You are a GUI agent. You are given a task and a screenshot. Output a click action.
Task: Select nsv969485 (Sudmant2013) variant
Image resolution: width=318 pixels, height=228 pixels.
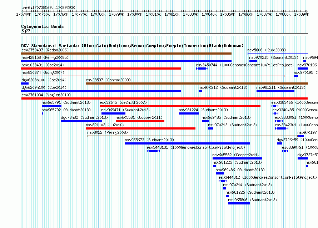(x=226, y=117)
